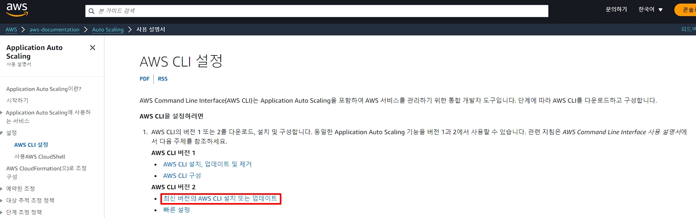This screenshot has height=218, width=696.
Task: Open the 피드백 link
Action: coord(689,30)
